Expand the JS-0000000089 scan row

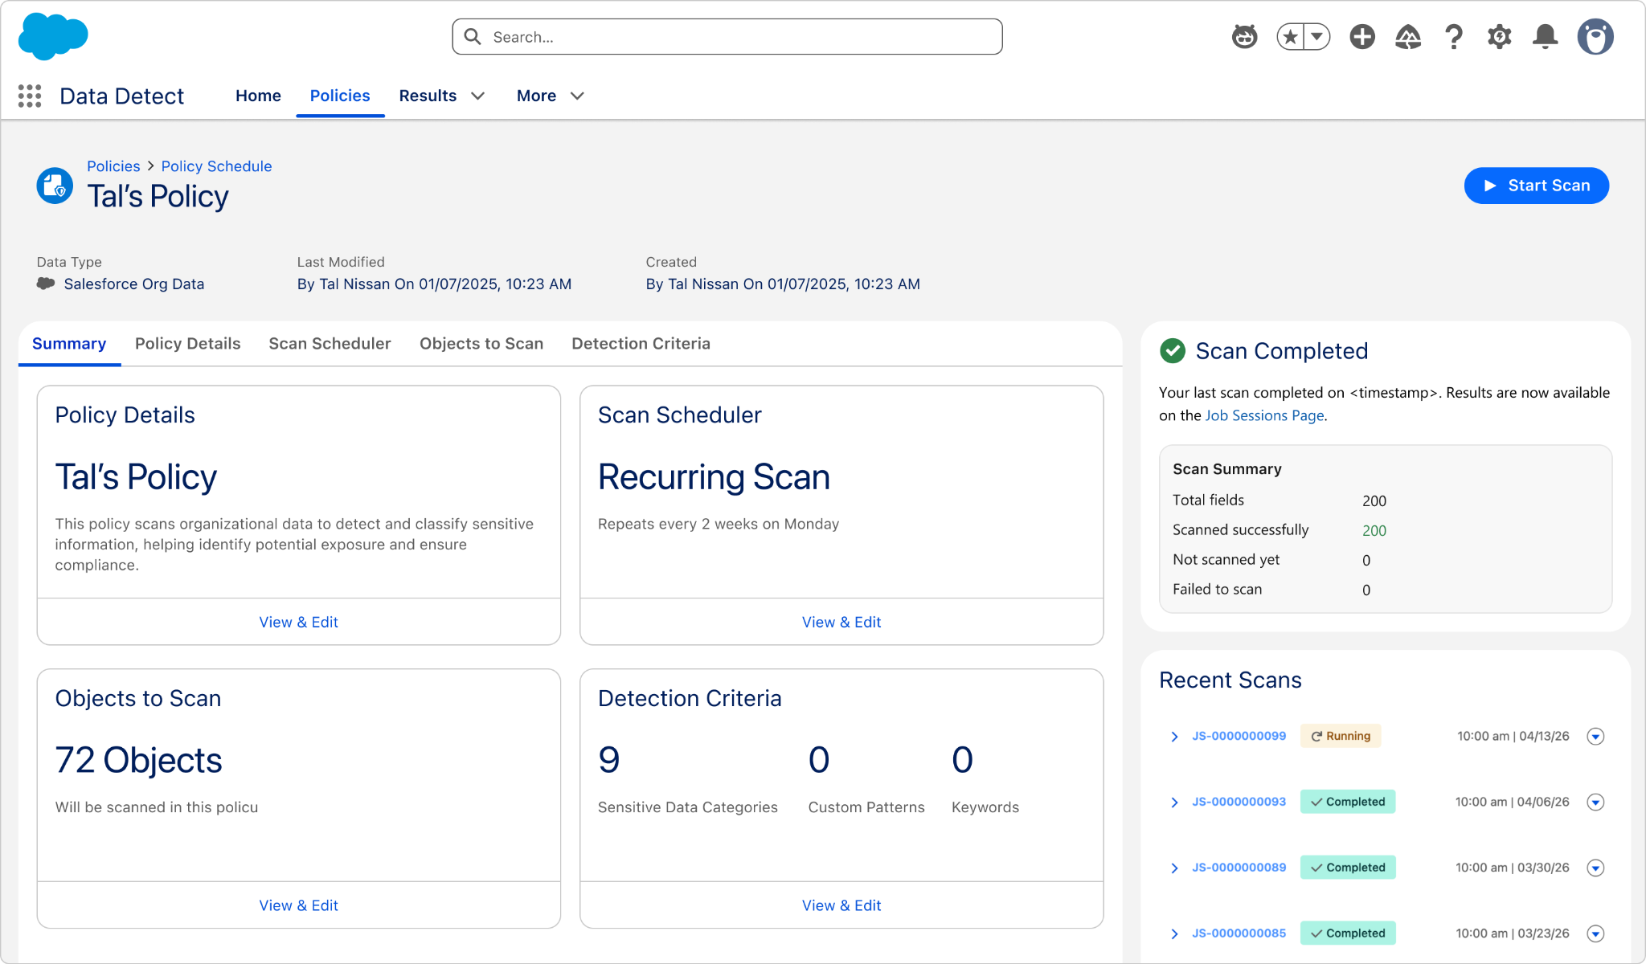1174,868
